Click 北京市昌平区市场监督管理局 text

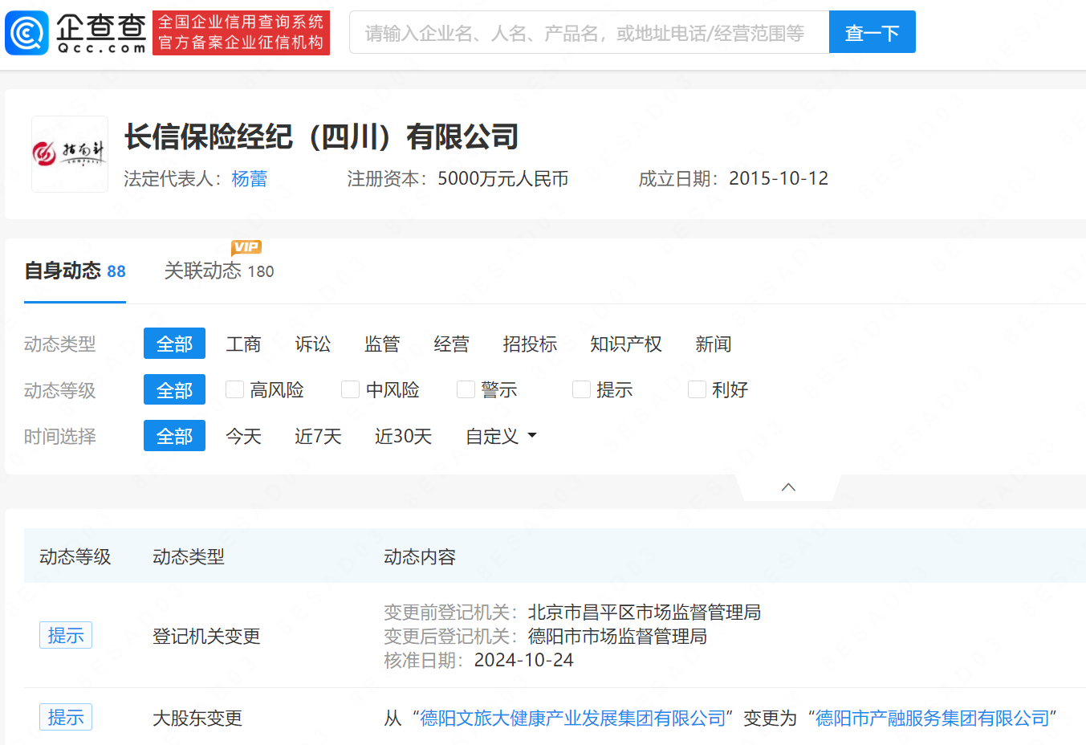click(645, 612)
